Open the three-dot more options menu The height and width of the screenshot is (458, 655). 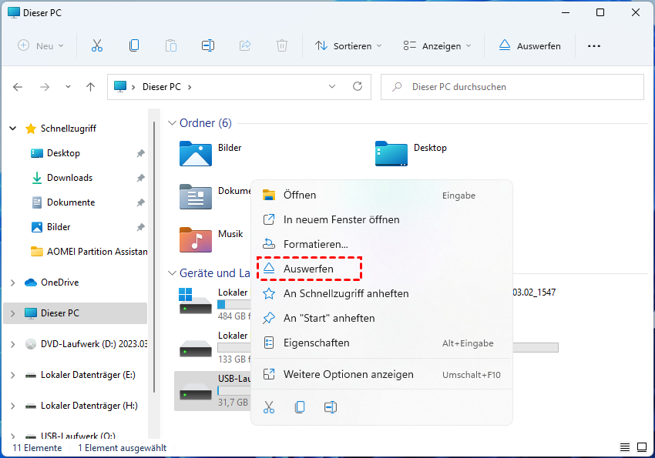point(594,46)
